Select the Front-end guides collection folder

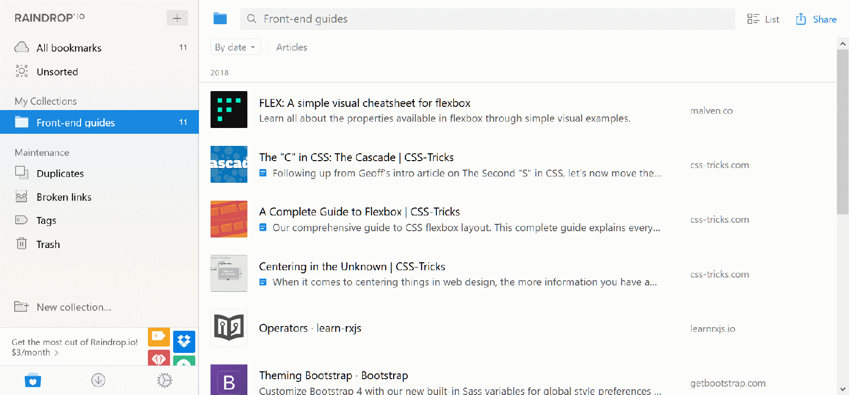tap(99, 122)
